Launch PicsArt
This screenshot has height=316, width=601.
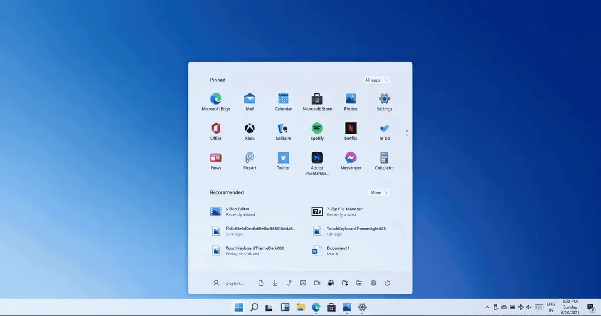249,161
